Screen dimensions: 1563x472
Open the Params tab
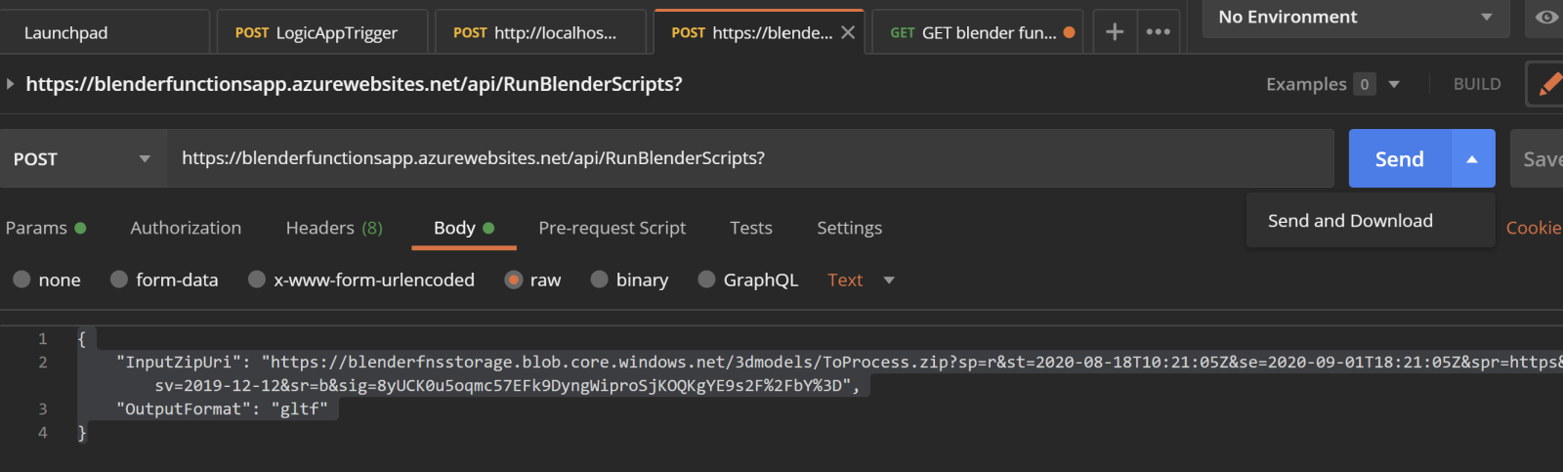point(45,228)
